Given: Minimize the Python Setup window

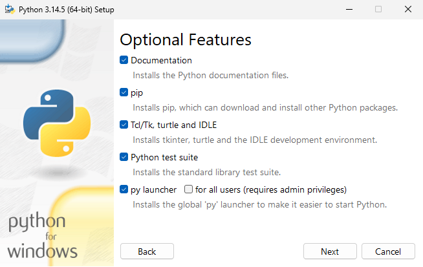Looking at the screenshot, I should [349, 10].
